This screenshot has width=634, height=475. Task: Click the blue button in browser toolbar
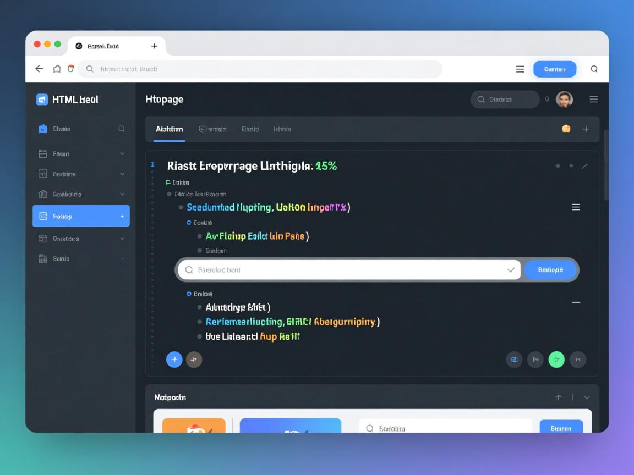click(x=554, y=69)
